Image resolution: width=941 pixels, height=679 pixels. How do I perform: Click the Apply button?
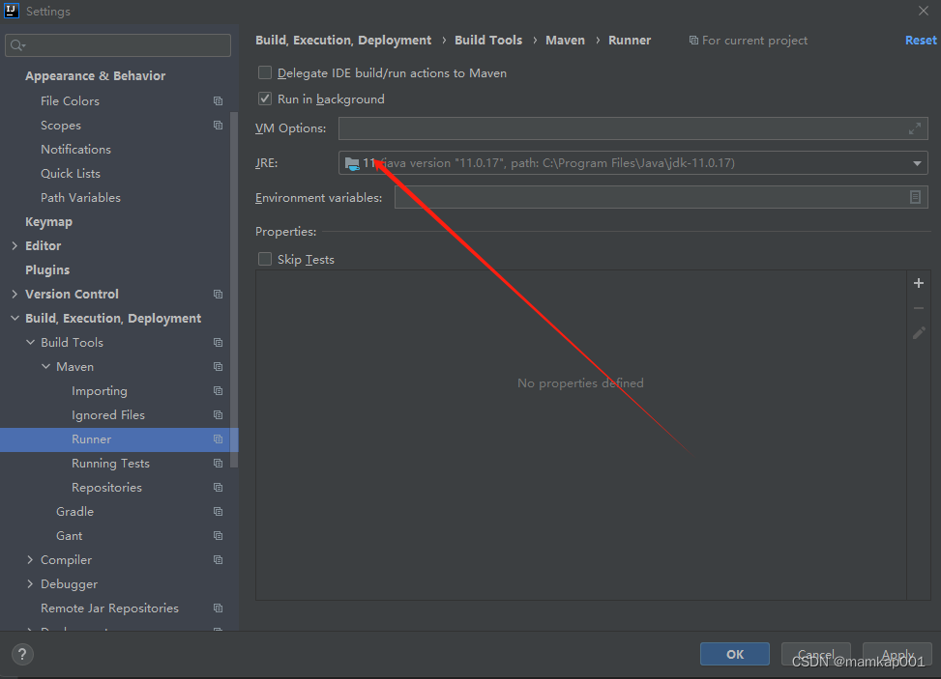[897, 655]
